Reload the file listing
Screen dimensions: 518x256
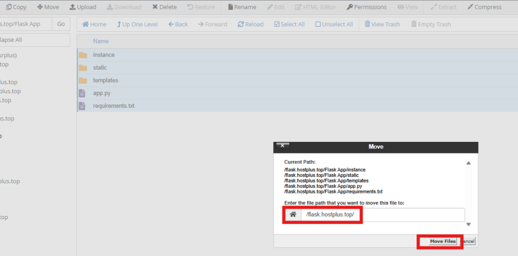250,24
